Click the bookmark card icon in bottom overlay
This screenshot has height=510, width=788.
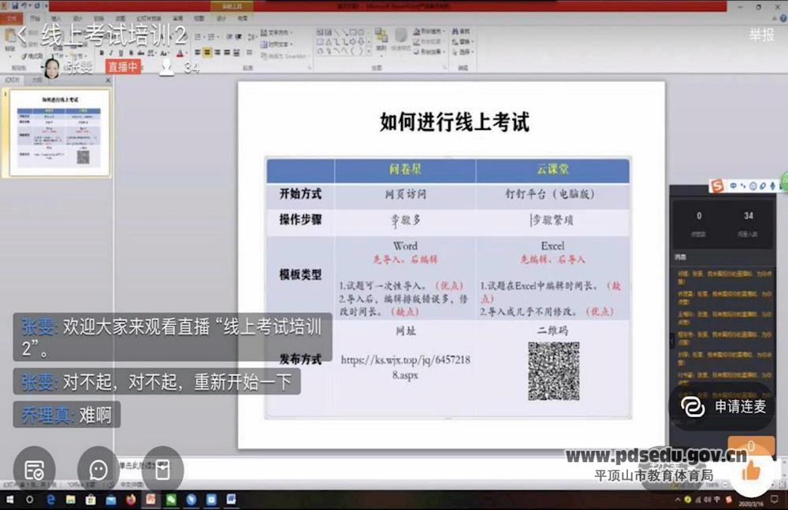click(x=162, y=470)
